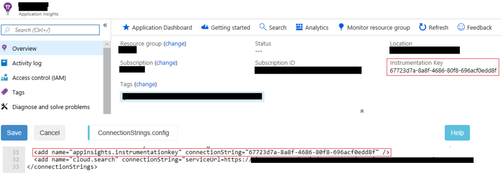Viewport: 501px width, 177px height.
Task: Click the Search magnifier icon in toolbar
Action: [x=263, y=27]
